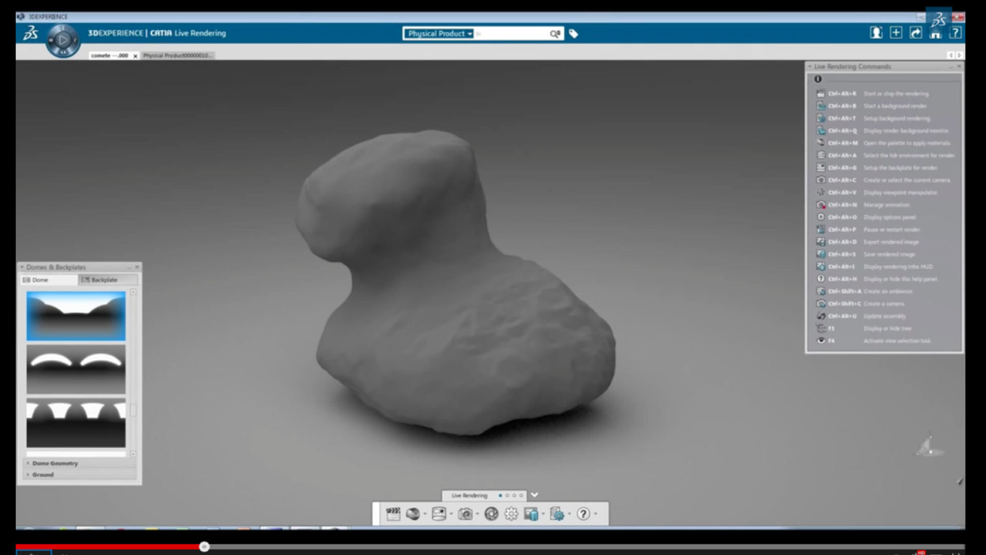Click the viewpoint manipulator wheel icon

491,514
